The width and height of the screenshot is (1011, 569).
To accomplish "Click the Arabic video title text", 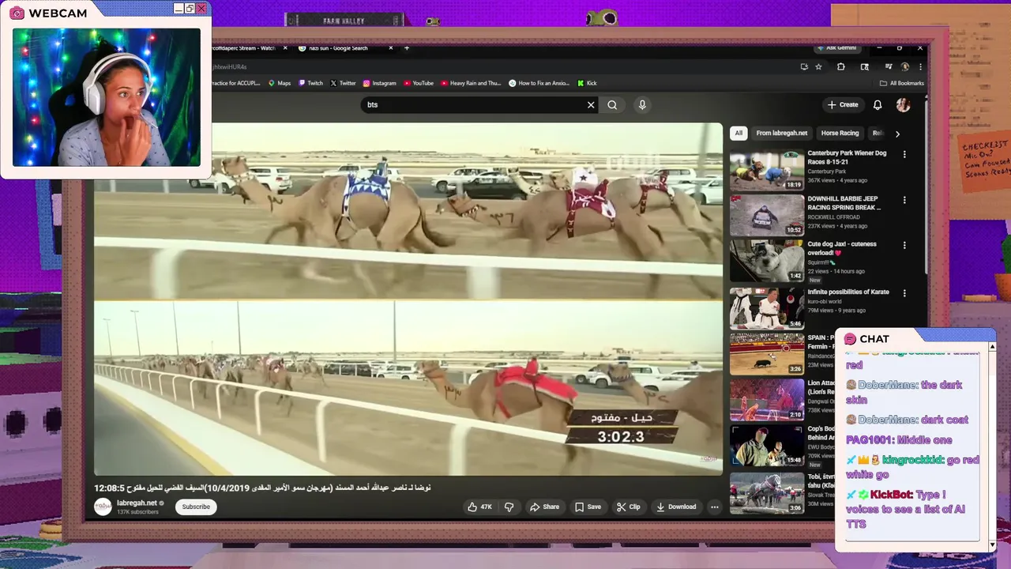I will (x=262, y=488).
